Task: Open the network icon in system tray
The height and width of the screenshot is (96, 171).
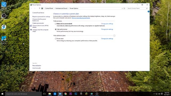Action: tap(157, 94)
